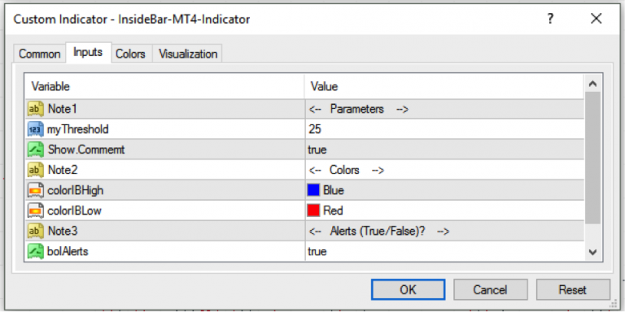Screen dimensions: 625x312
Task: Reset inputs with the Reset button
Action: (x=572, y=290)
